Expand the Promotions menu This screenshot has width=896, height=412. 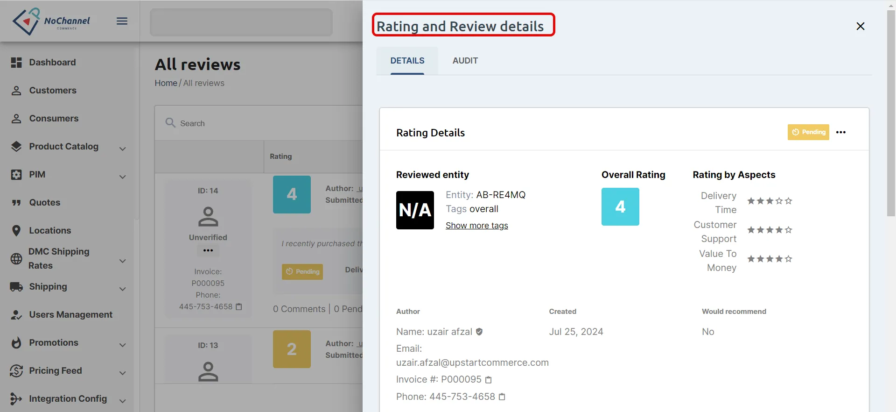123,345
